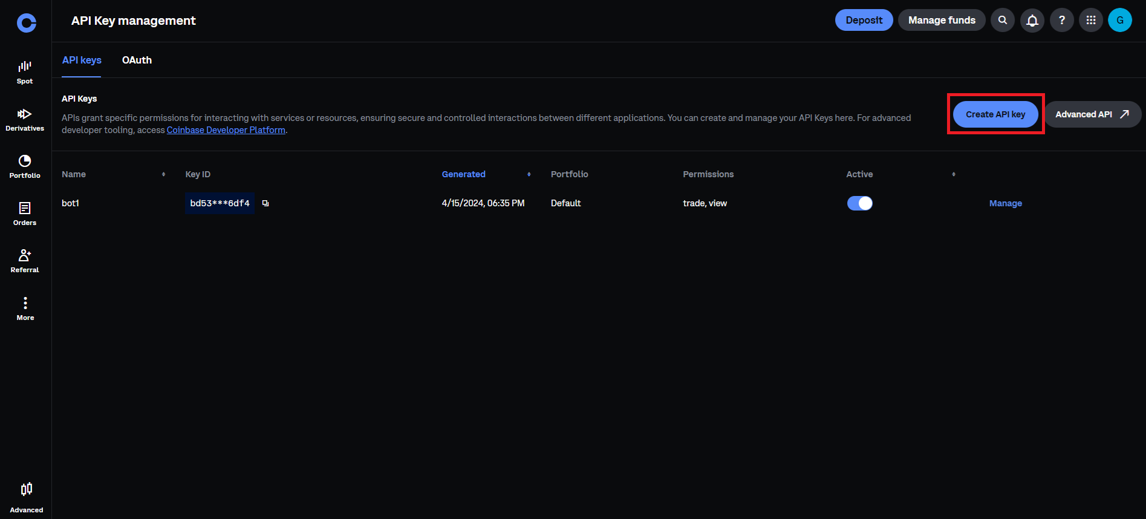1146x519 pixels.
Task: Open the G profile avatar menu
Action: point(1120,20)
